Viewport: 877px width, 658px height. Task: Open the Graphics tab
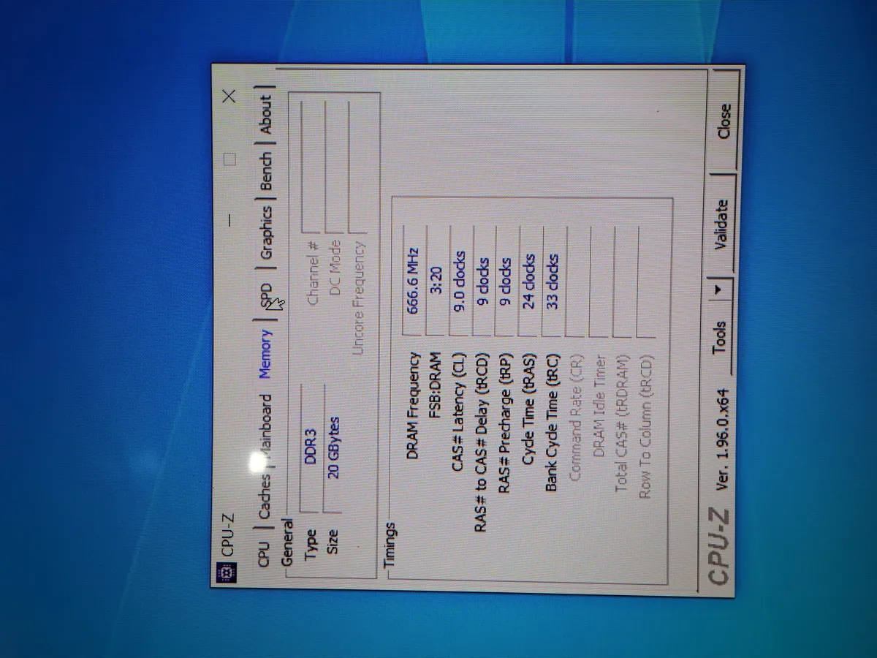(x=265, y=232)
